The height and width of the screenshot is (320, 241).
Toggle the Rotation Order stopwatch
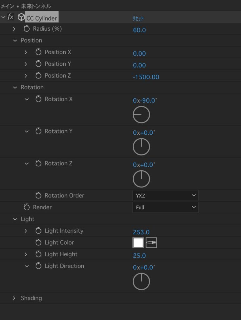[x=38, y=196]
